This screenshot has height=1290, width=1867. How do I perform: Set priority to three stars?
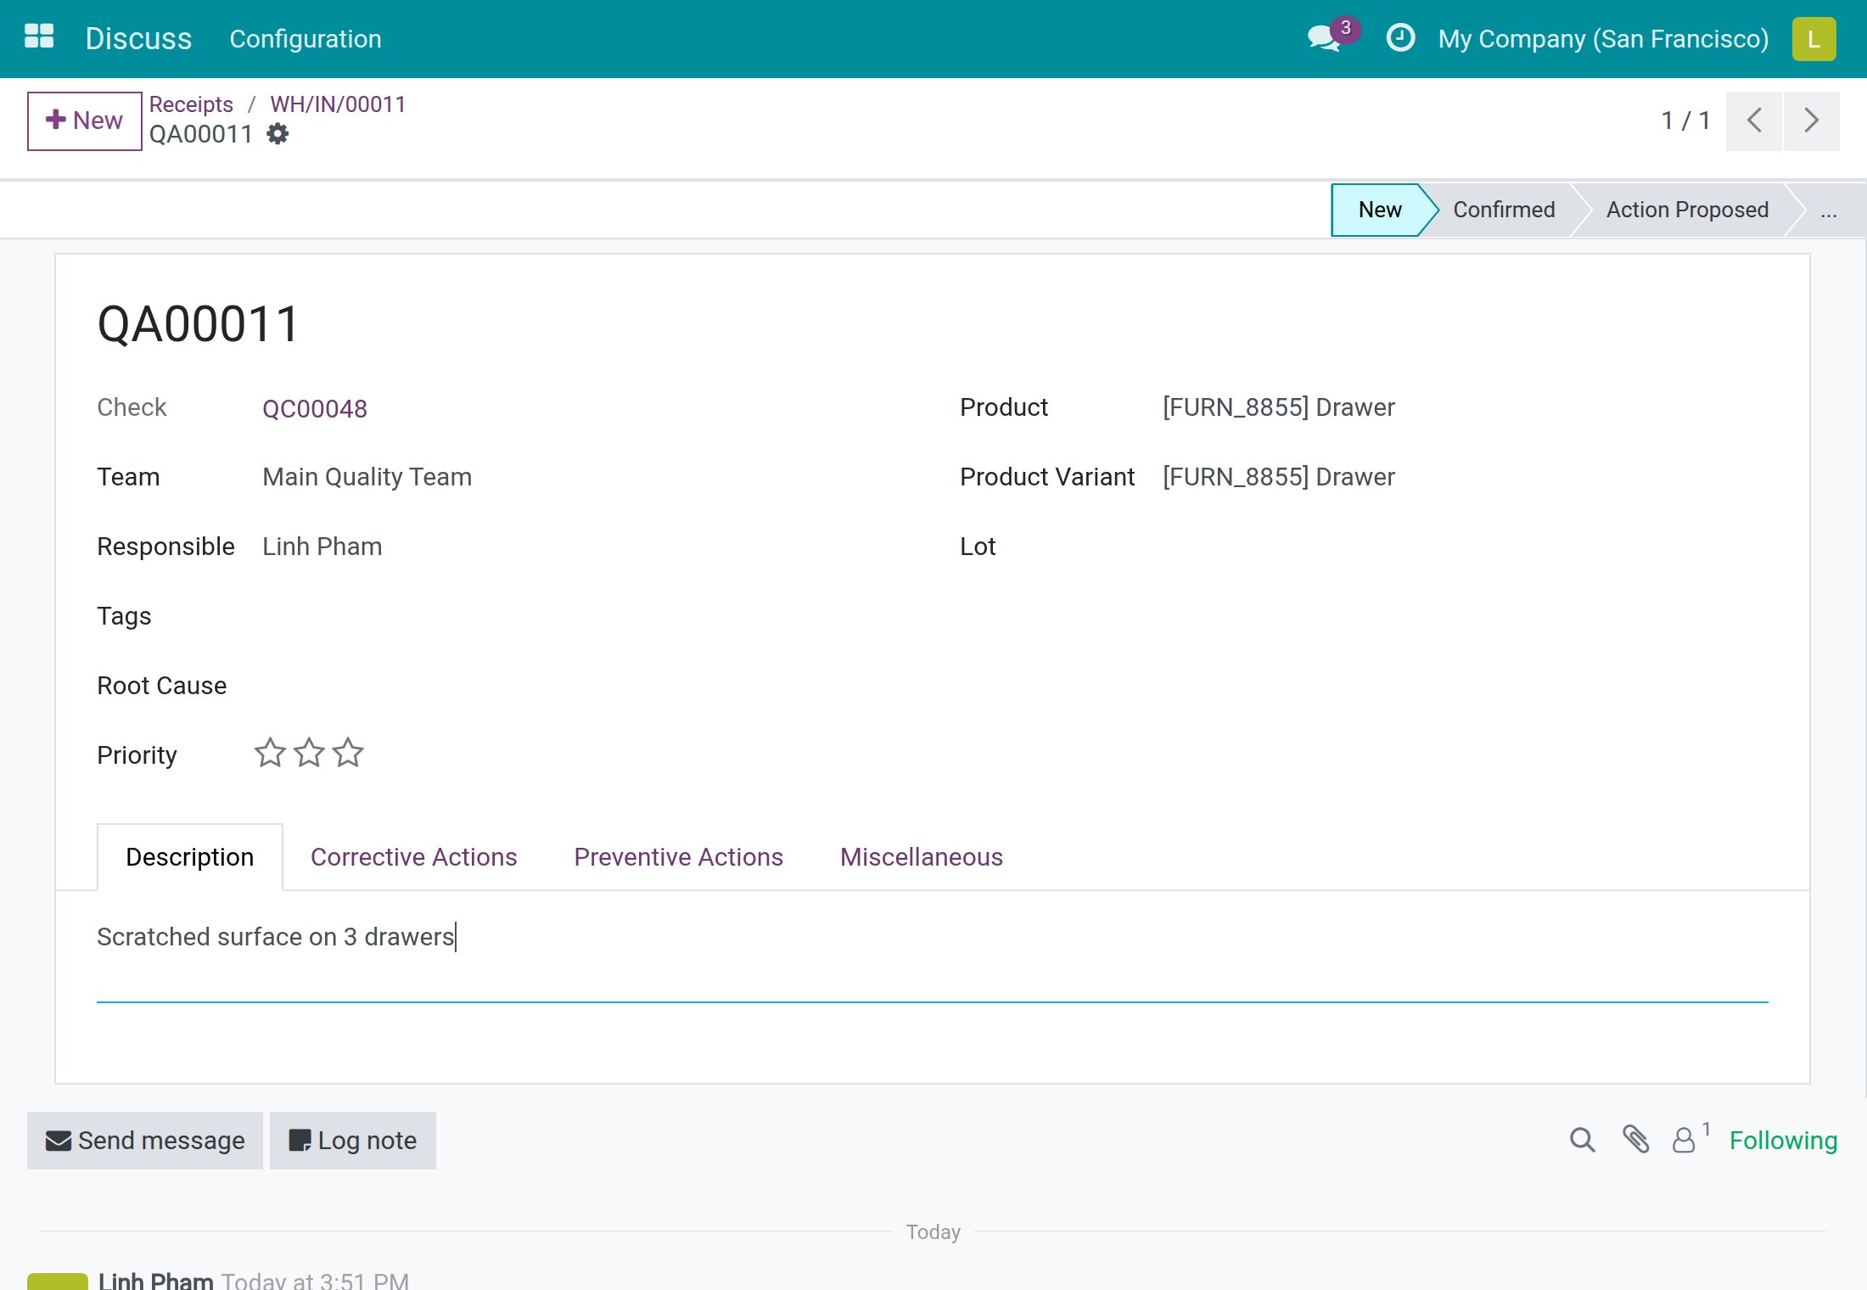click(x=348, y=753)
